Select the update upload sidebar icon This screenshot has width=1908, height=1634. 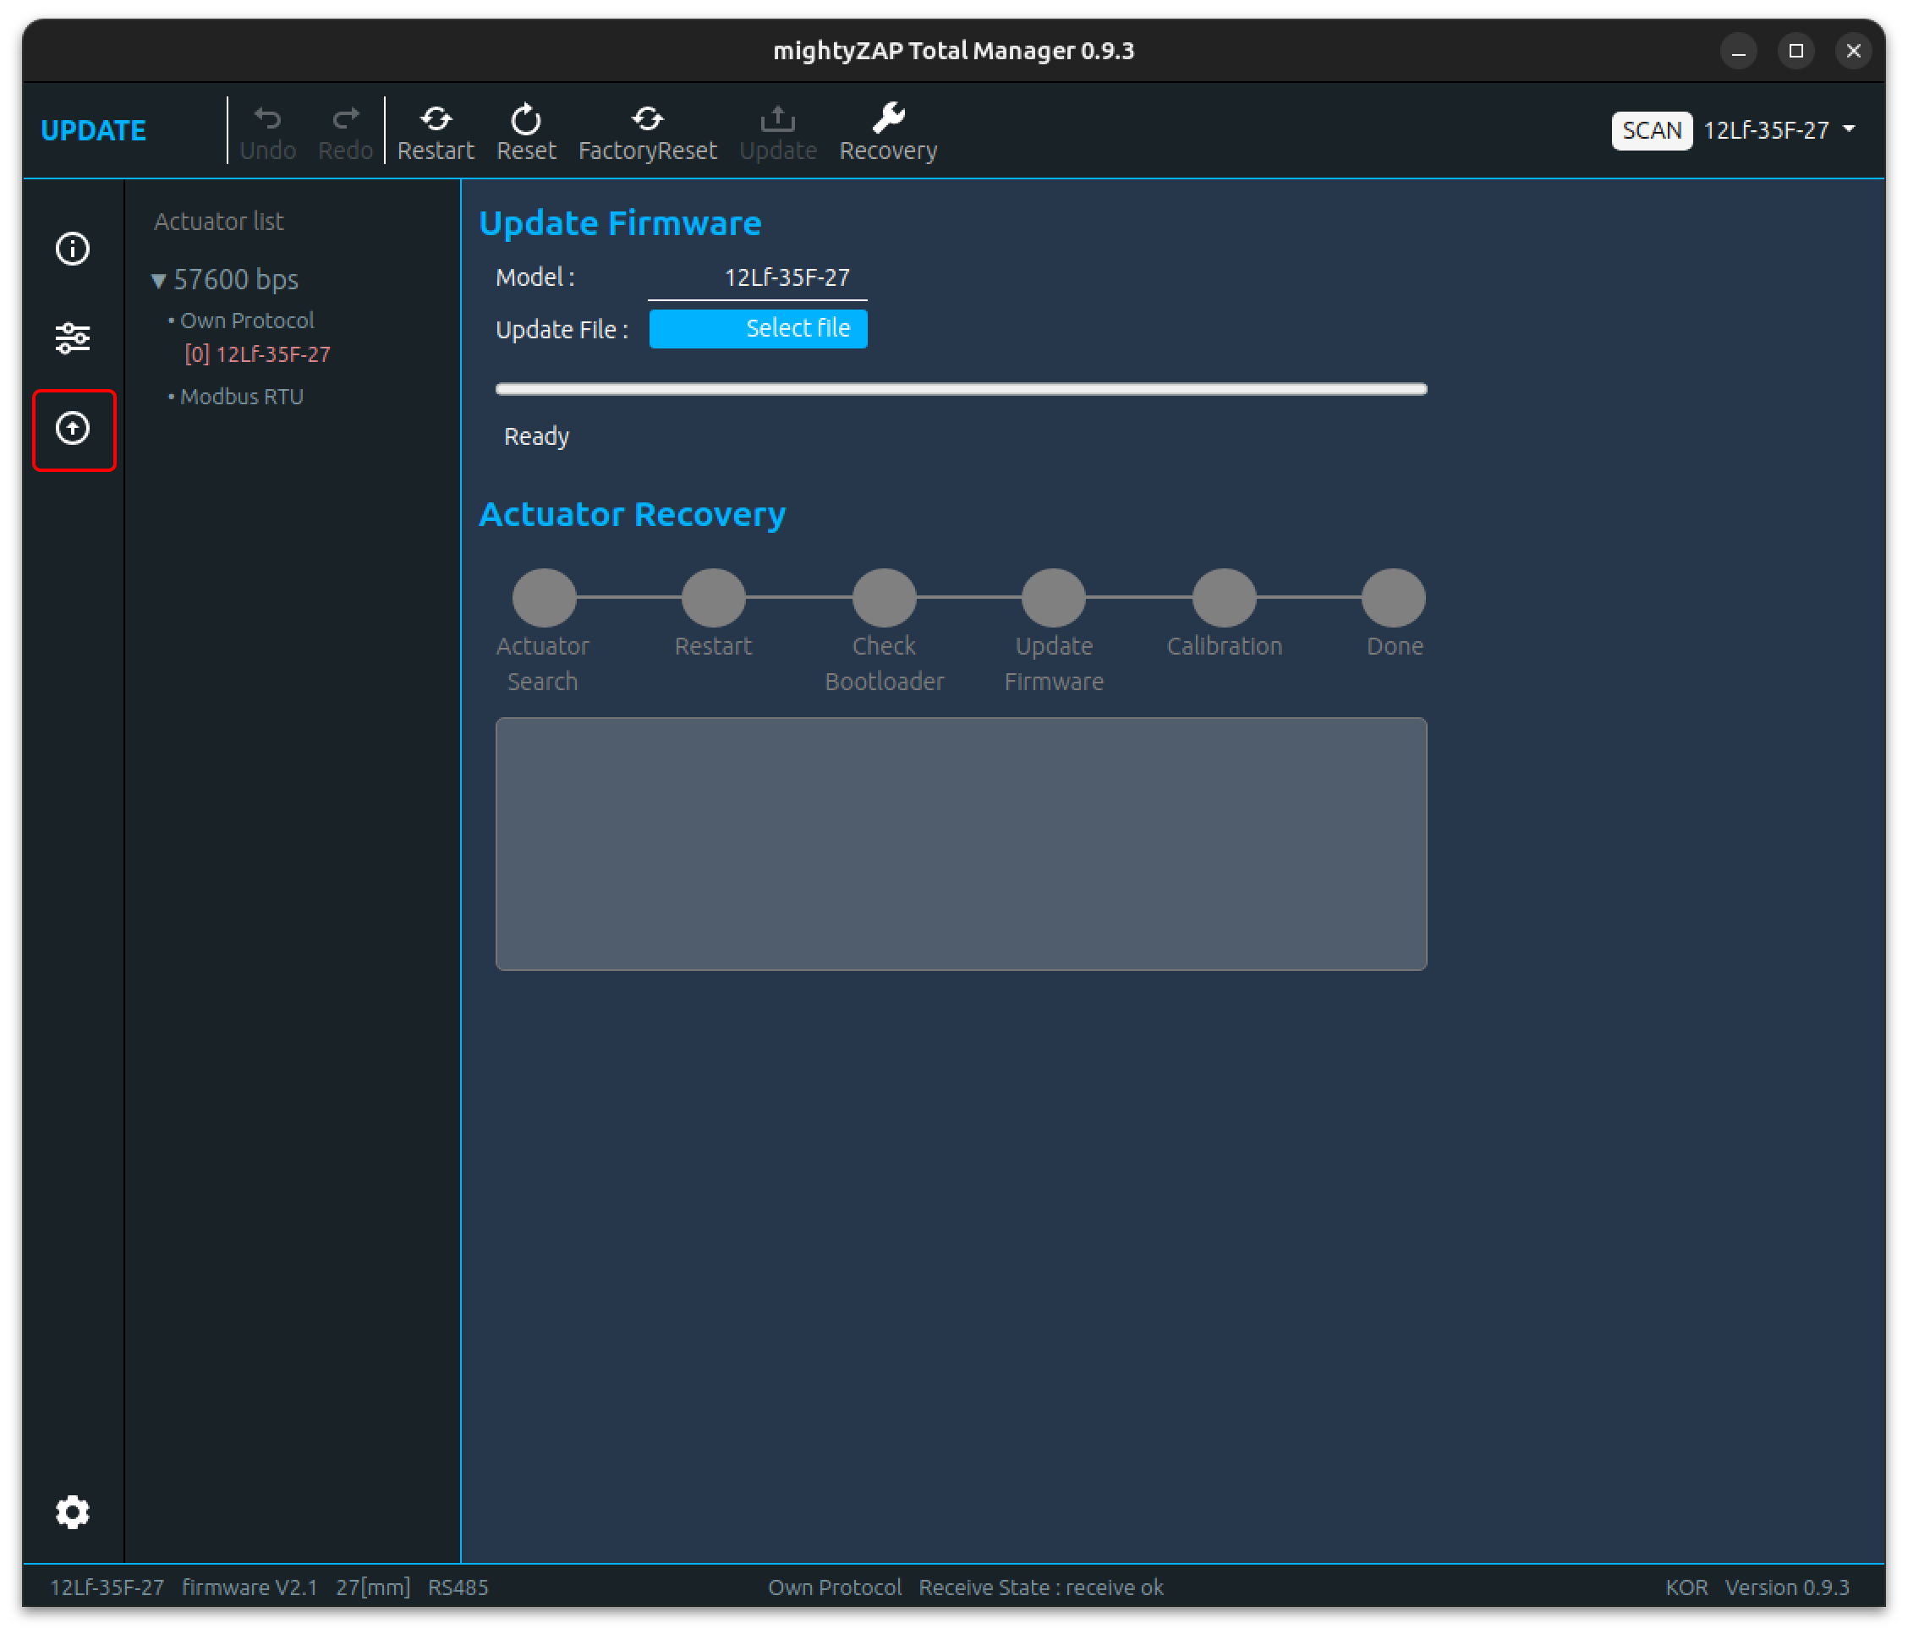click(73, 428)
